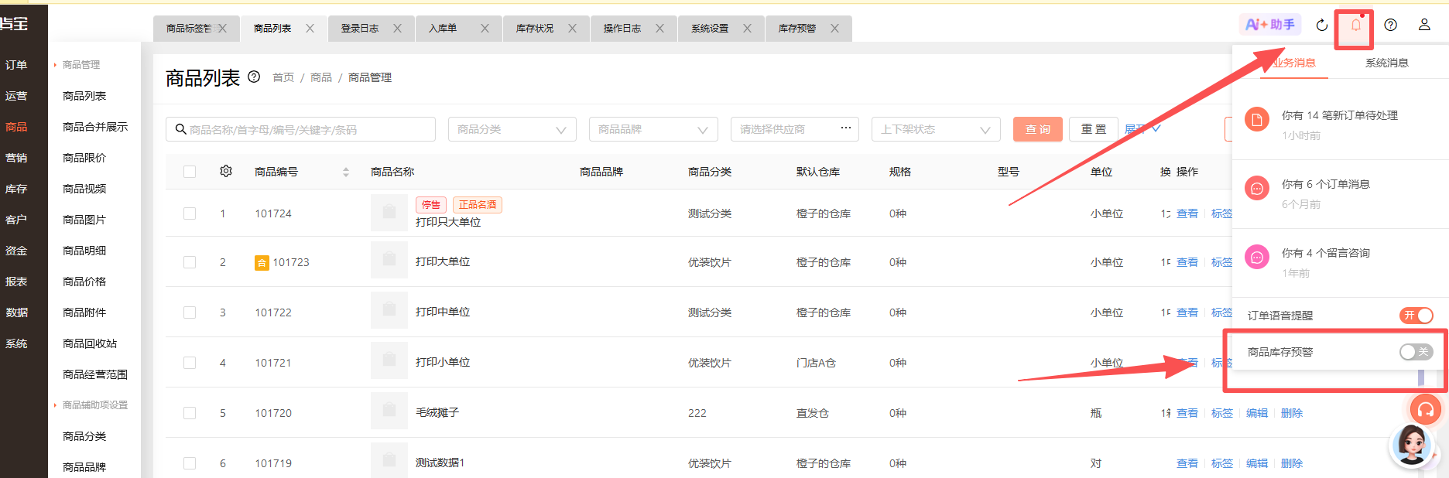Open the notification bell icon
1449x478 pixels.
coord(1356,25)
